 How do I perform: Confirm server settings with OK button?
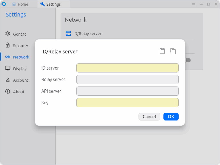[x=171, y=117]
